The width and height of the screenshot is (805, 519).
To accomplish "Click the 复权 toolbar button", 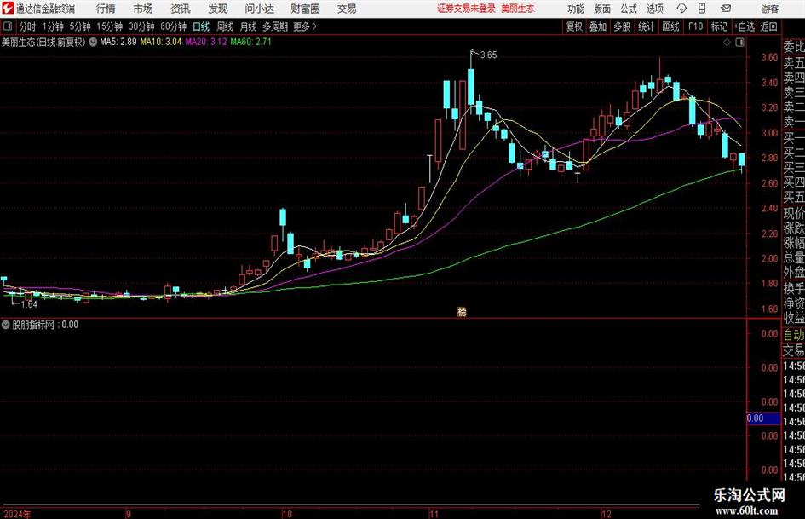I will click(x=574, y=26).
